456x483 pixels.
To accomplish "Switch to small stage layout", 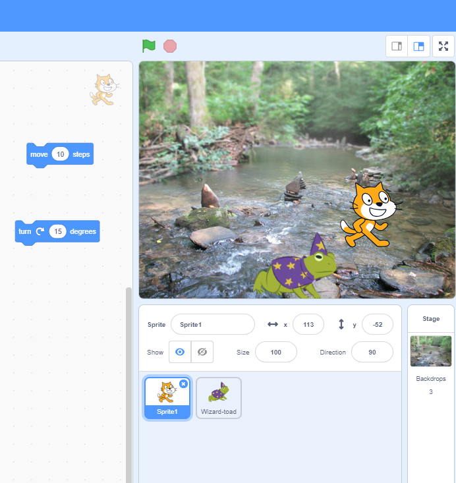I will click(x=397, y=46).
